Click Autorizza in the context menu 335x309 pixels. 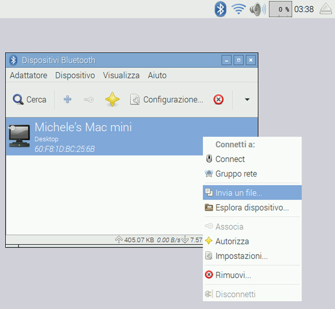click(252, 241)
